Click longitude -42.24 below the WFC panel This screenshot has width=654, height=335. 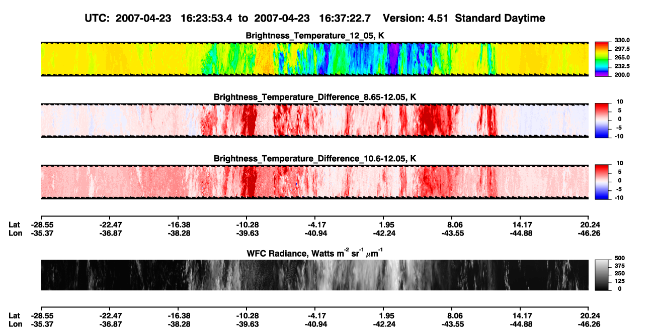point(384,324)
